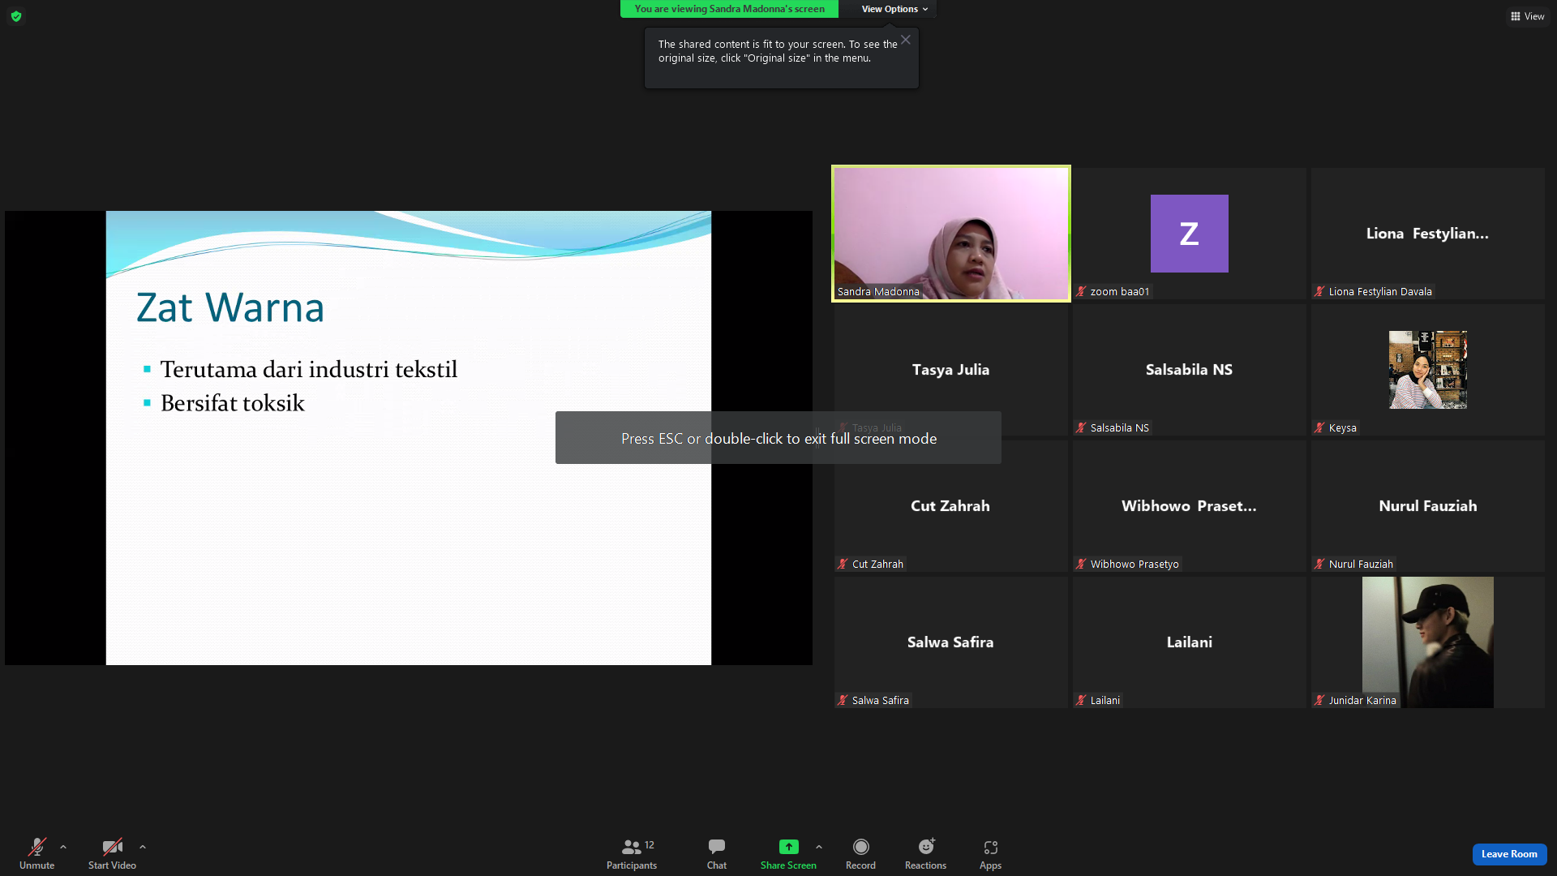Start recording with Record button
Screen dimensions: 1557x876
(860, 853)
